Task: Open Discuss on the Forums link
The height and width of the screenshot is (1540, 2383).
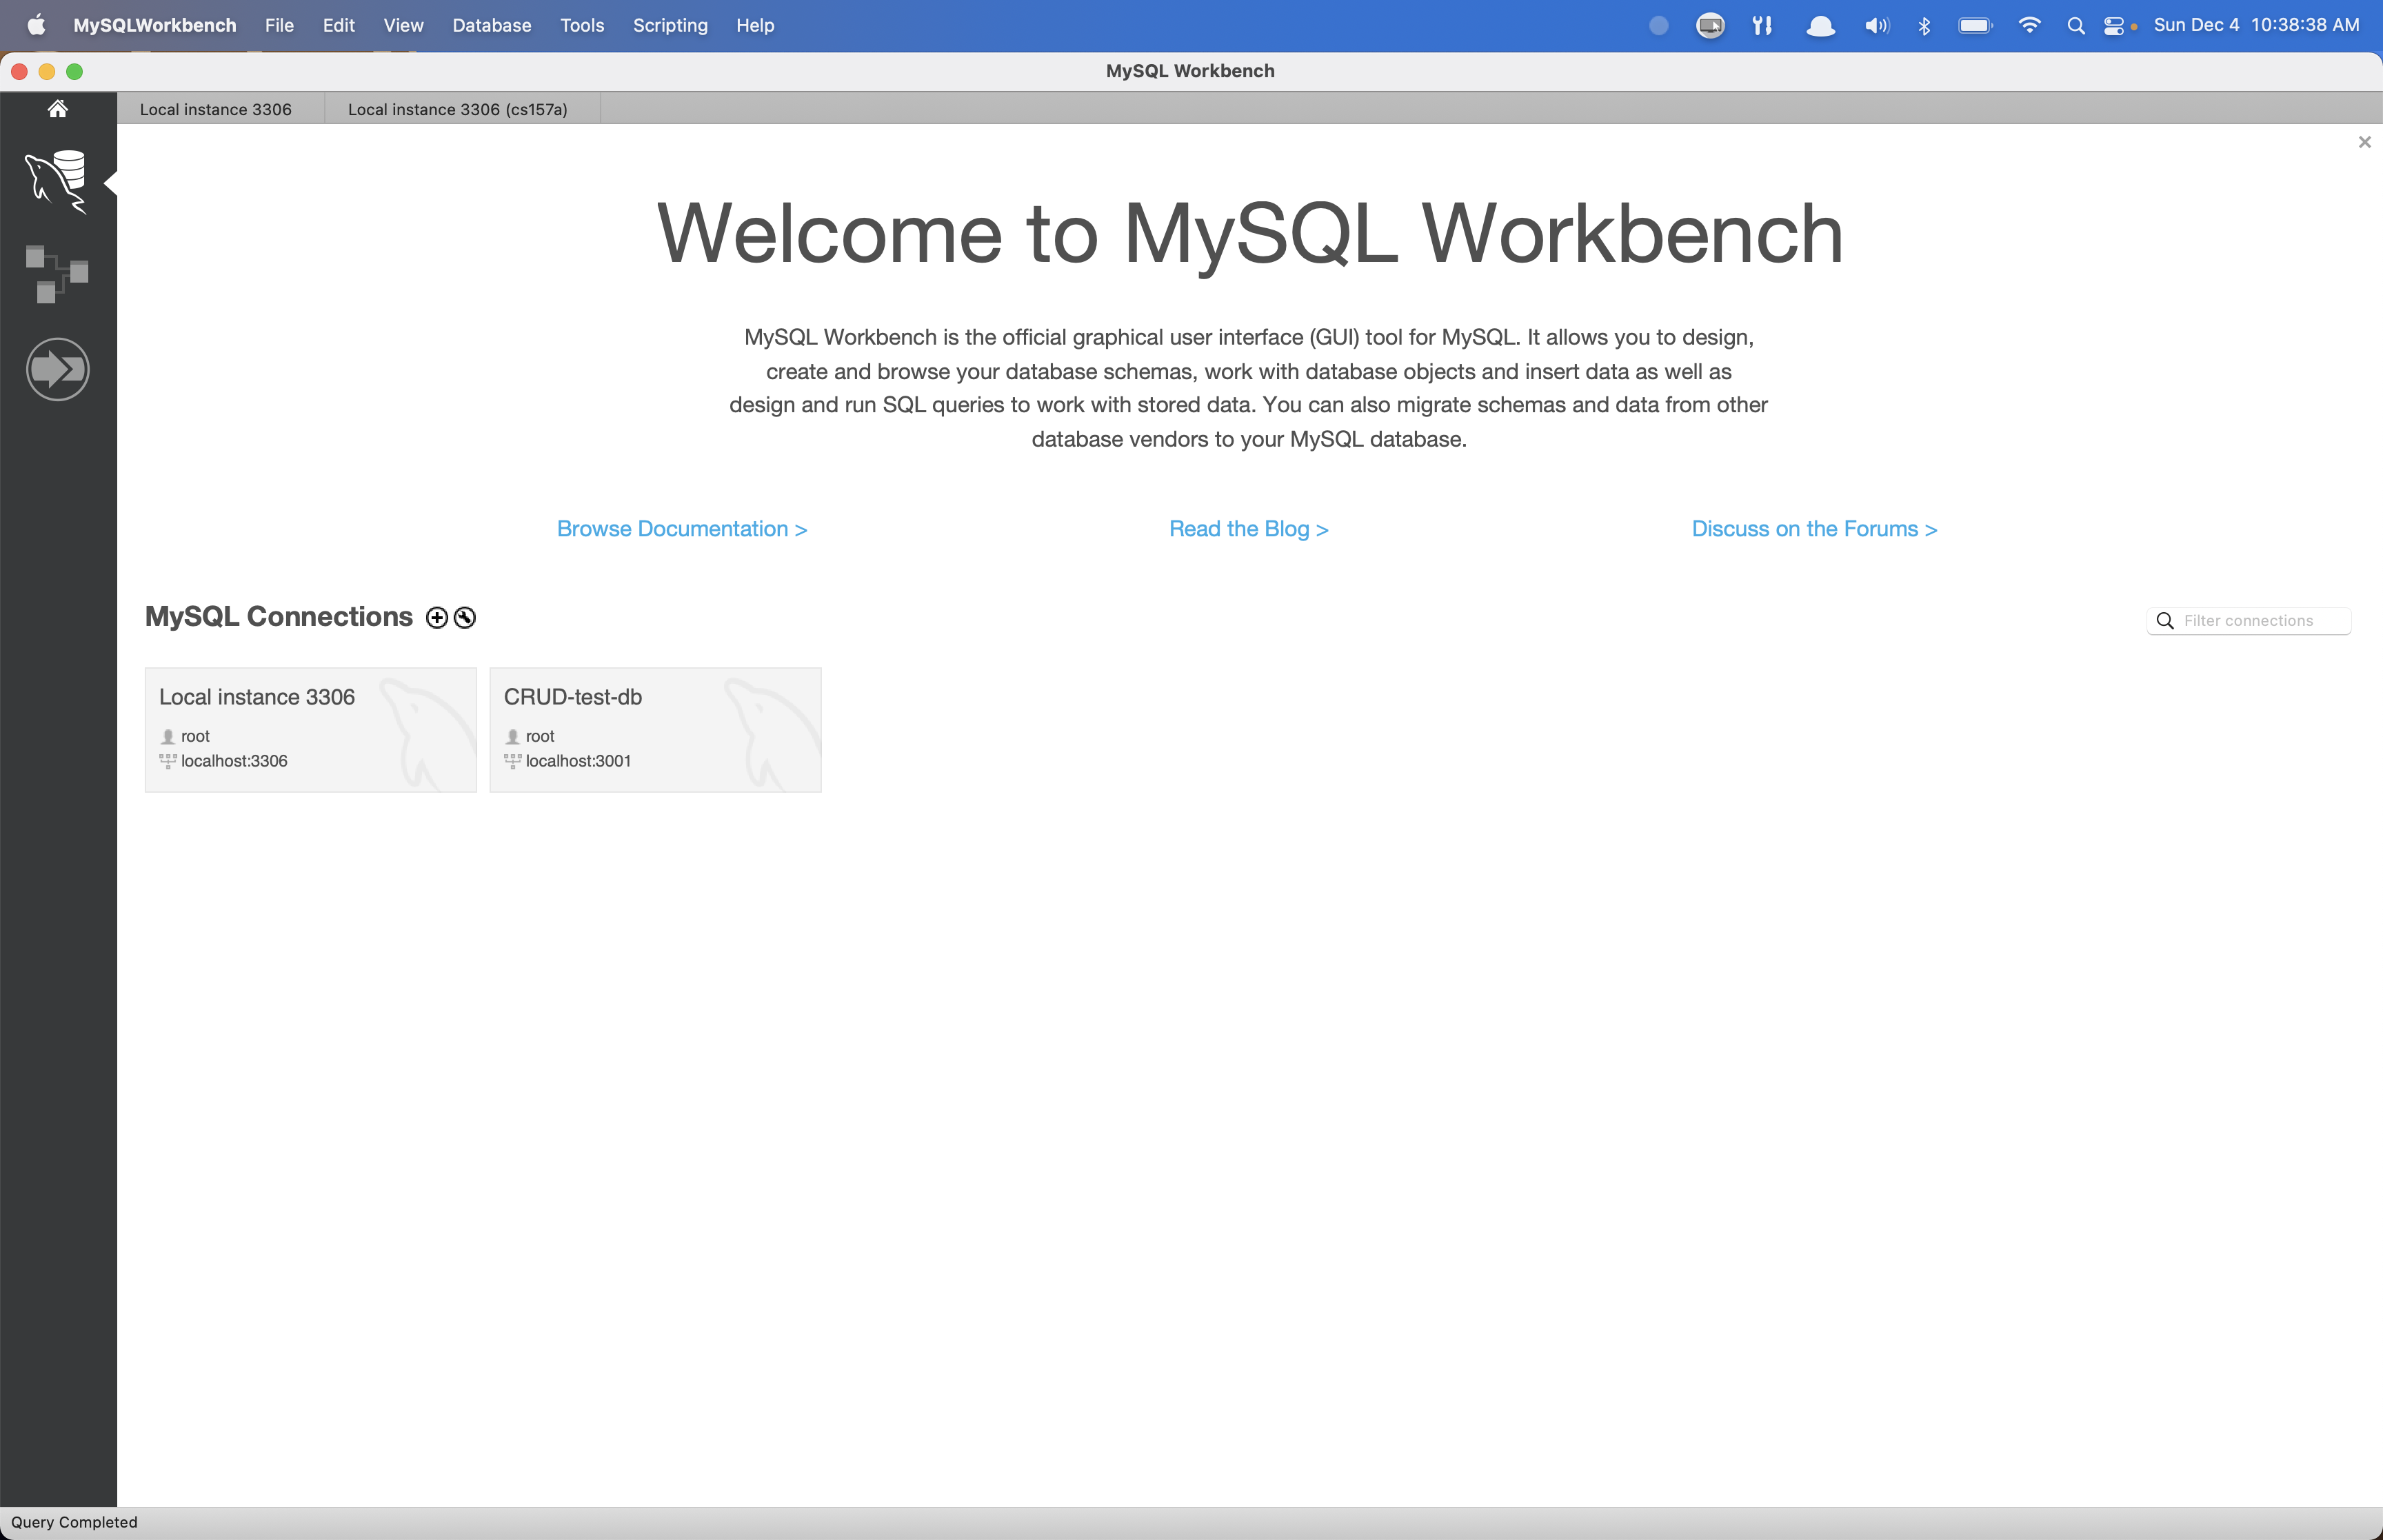Action: 1813,528
